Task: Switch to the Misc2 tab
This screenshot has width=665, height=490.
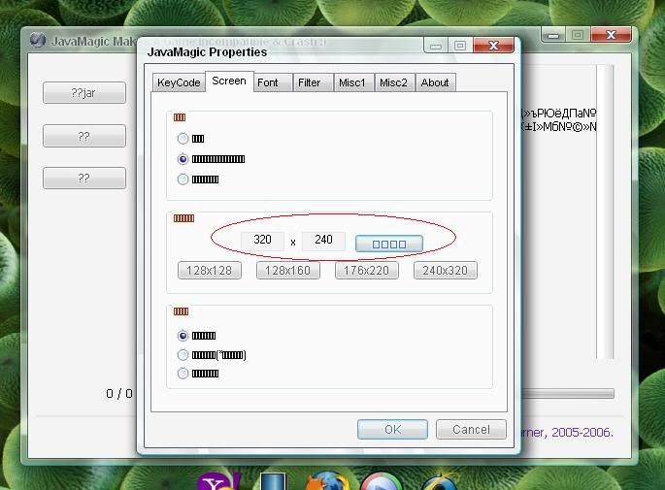Action: point(394,82)
